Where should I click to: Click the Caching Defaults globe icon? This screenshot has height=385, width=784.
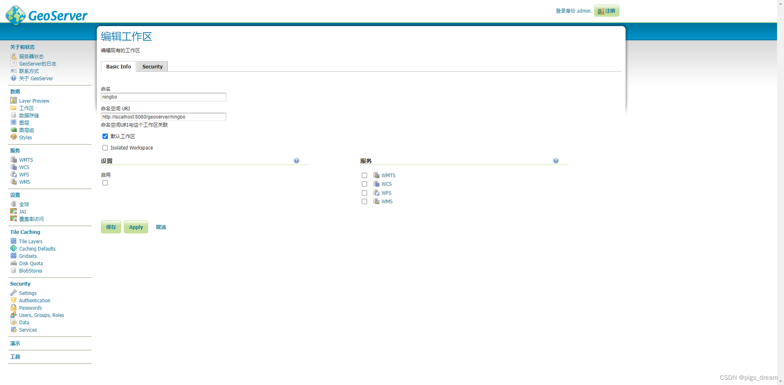coord(13,249)
